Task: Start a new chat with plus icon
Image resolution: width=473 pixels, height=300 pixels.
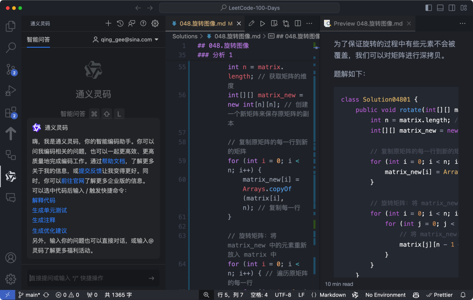Action: coord(109,24)
